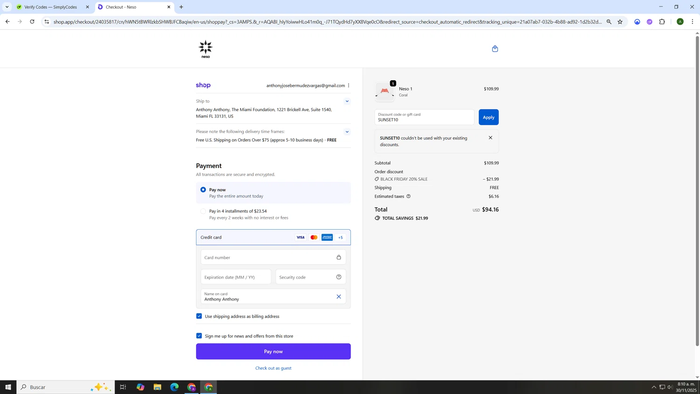Expand the delivery time frames section
The image size is (700, 394).
(x=347, y=132)
